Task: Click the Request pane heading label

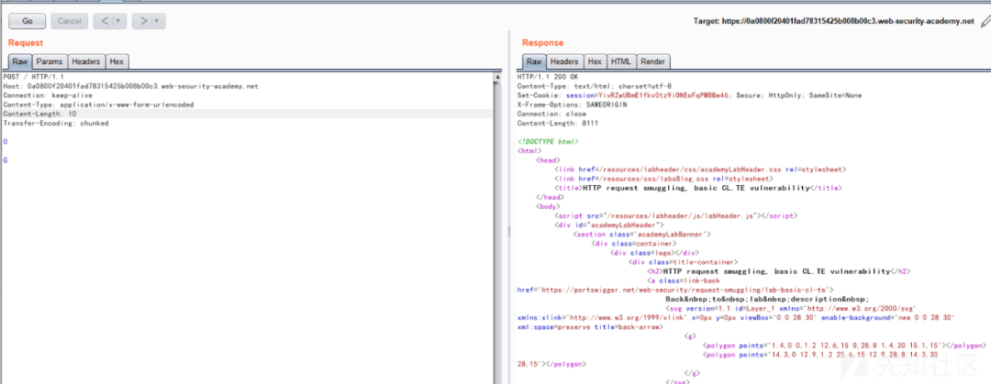Action: (x=26, y=43)
